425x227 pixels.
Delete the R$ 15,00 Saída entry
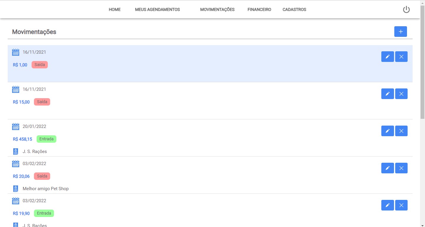tap(401, 94)
